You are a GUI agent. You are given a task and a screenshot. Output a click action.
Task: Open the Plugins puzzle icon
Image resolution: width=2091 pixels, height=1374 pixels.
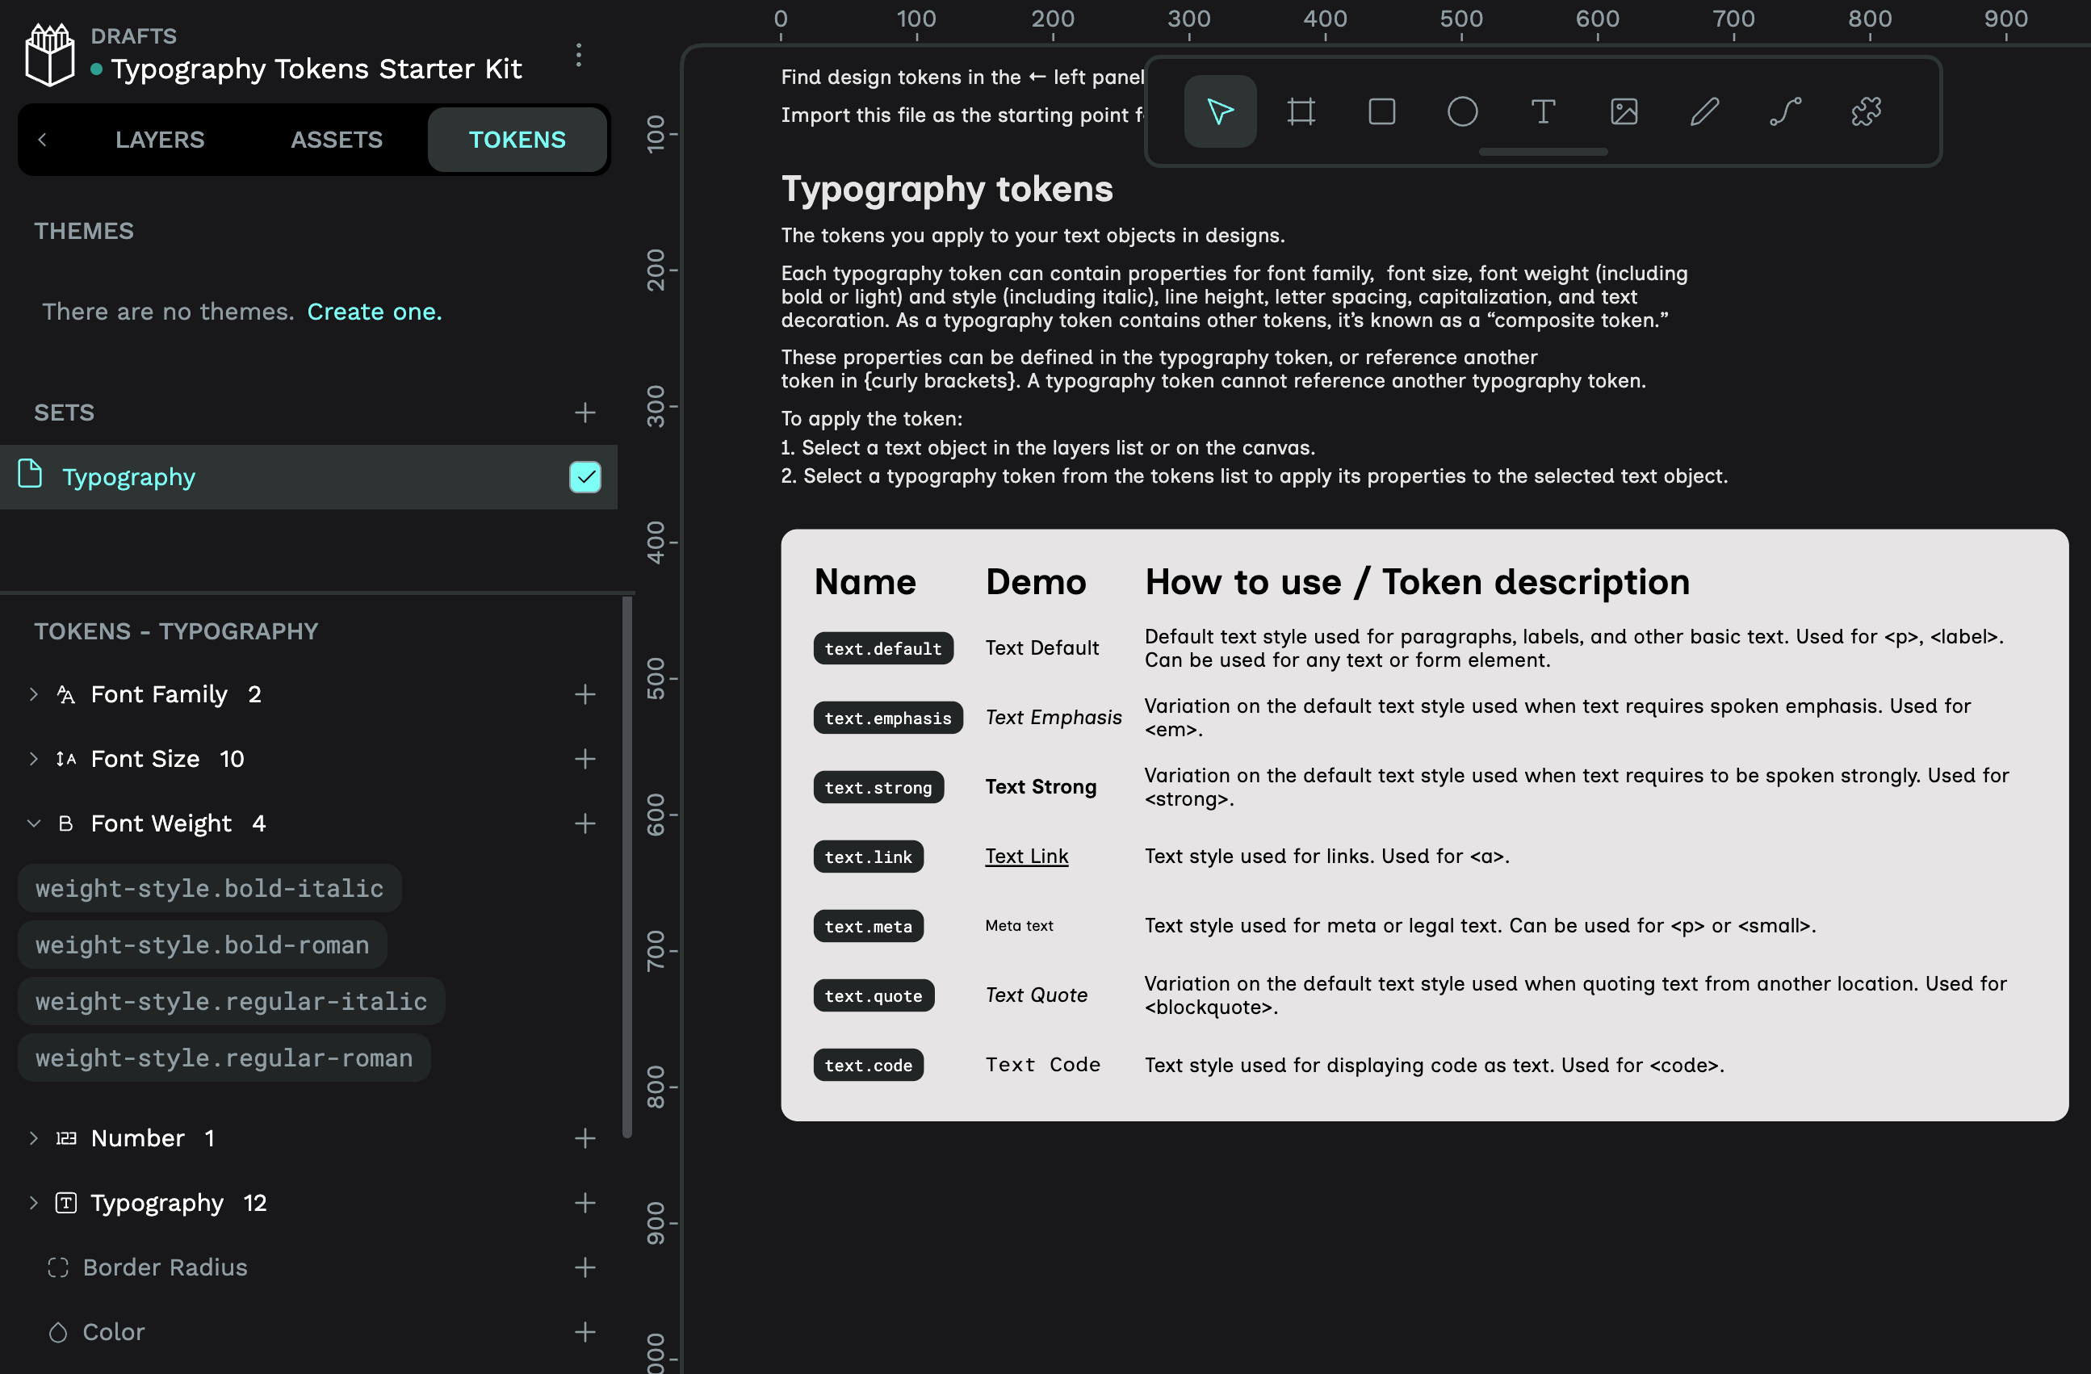click(x=1866, y=111)
